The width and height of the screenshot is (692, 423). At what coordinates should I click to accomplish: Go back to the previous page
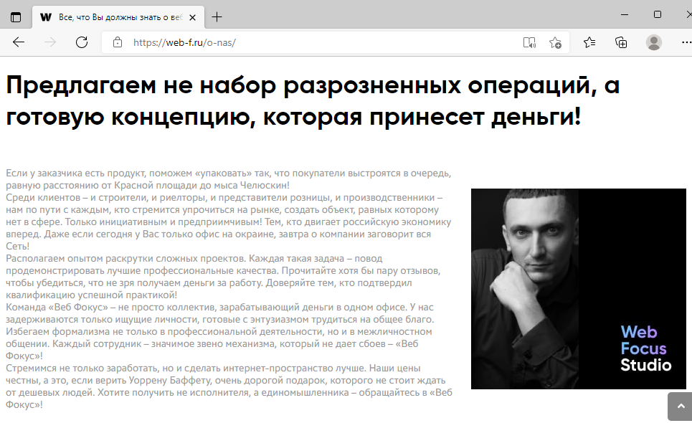[x=19, y=42]
